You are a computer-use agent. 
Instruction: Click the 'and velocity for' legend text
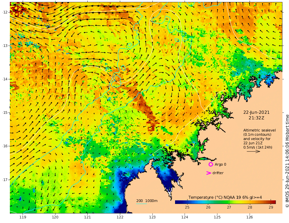[x=257, y=139]
